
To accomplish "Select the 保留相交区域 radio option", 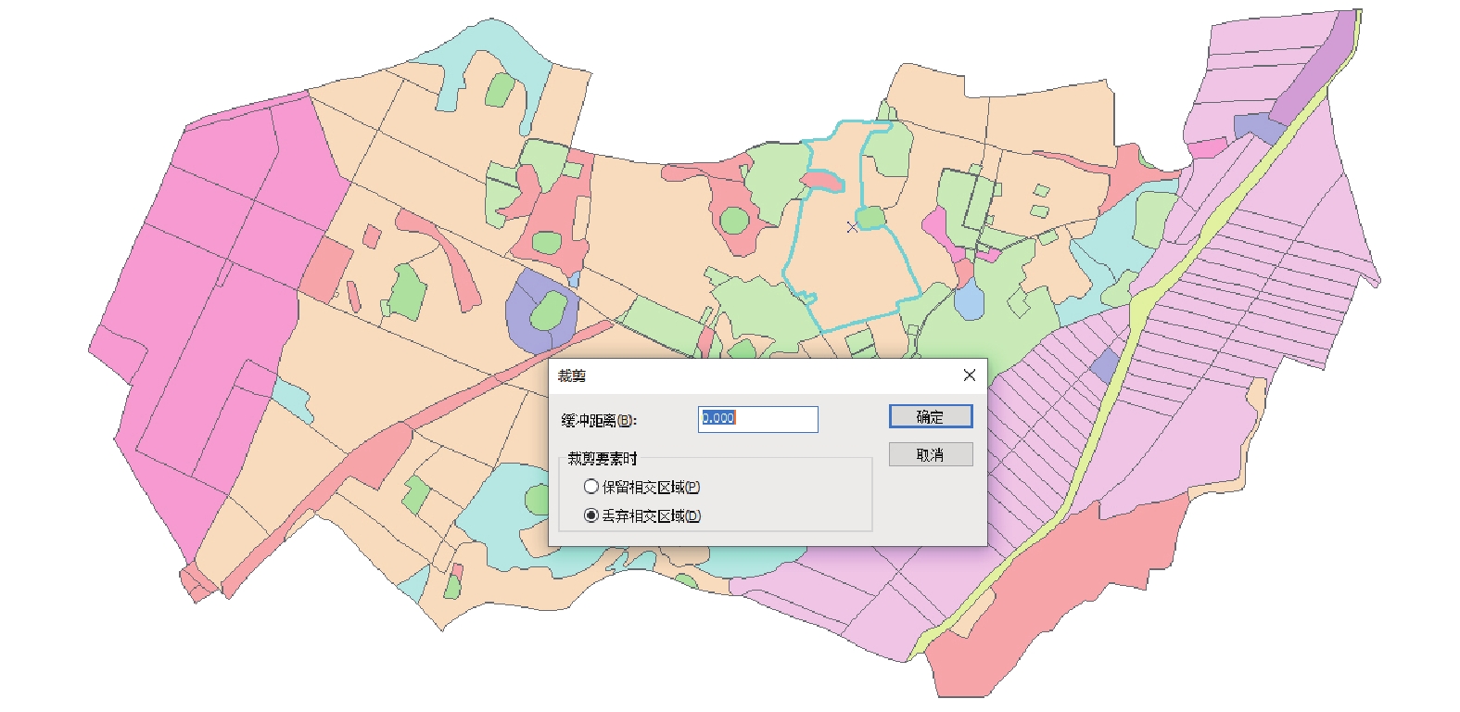I will point(591,487).
